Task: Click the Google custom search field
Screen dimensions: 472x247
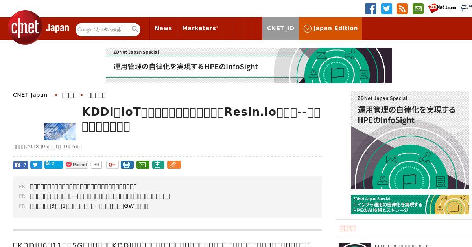Action: point(103,29)
